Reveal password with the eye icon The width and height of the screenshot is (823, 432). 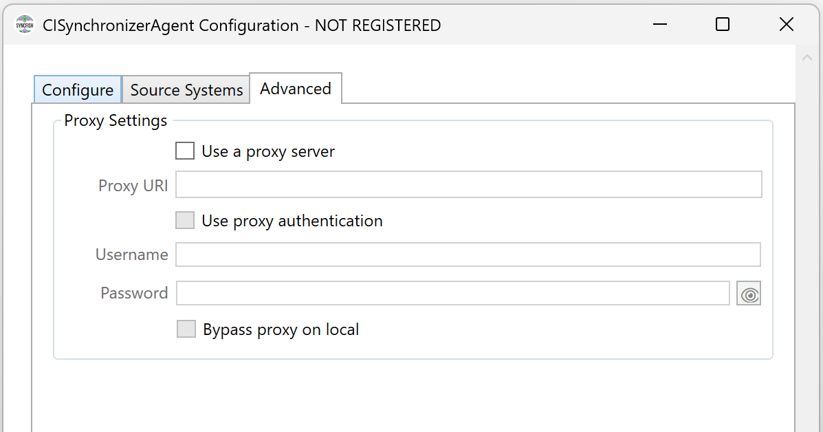click(x=749, y=293)
